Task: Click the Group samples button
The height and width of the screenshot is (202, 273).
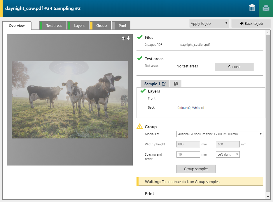Action: tap(196, 169)
